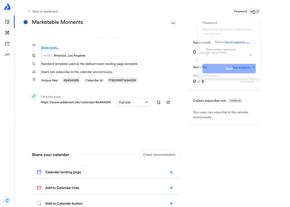The height and width of the screenshot is (207, 290).
Task: Click the DISABLED badge
Action: (235, 101)
